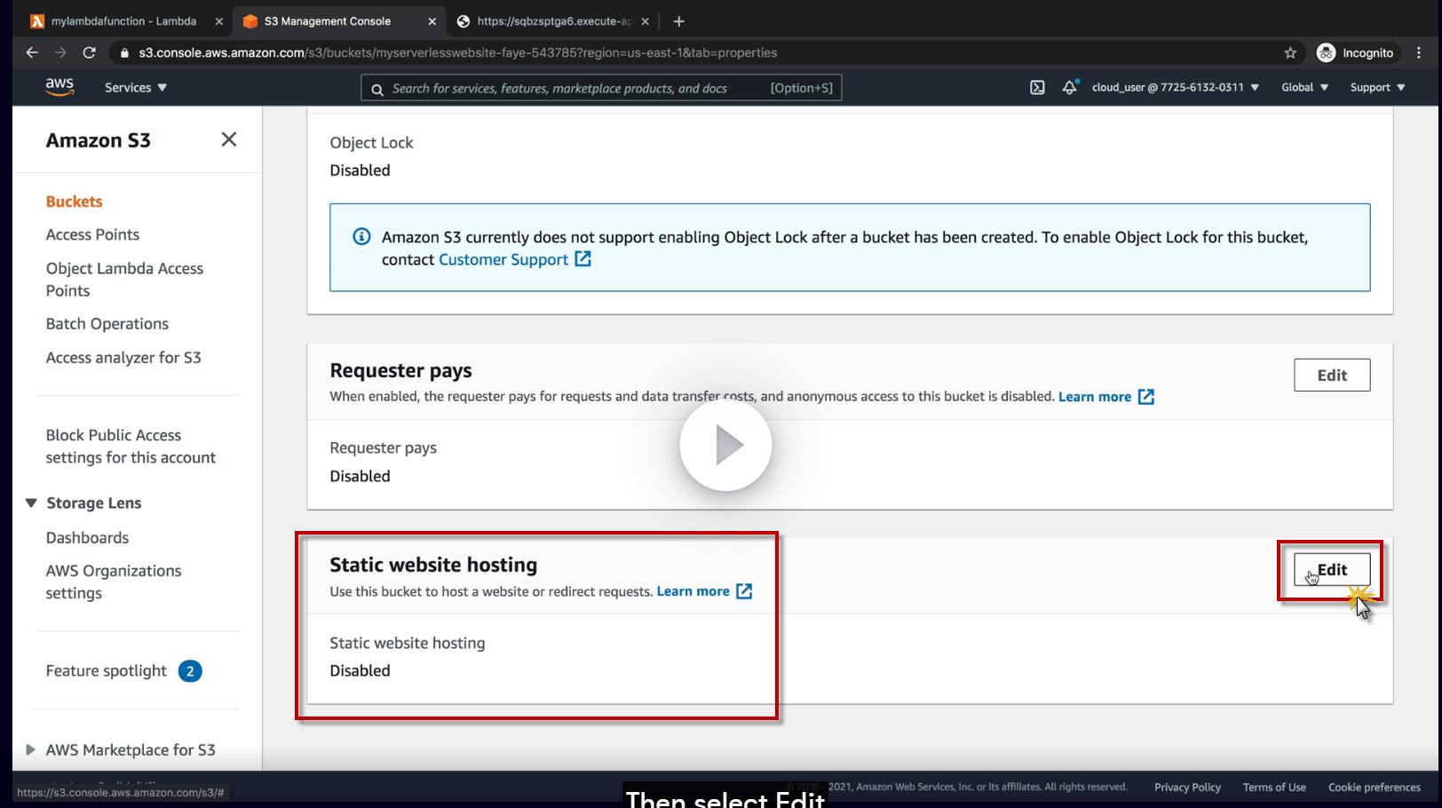The image size is (1442, 808).
Task: Switch to the sqbzsptga6 execute-api tab
Action: pos(554,21)
